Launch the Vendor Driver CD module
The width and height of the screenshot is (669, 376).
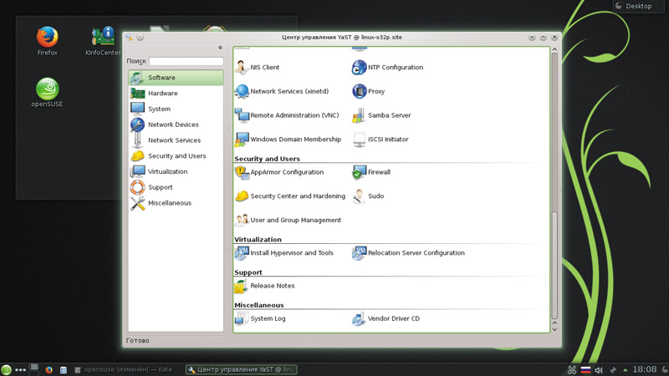click(x=386, y=318)
